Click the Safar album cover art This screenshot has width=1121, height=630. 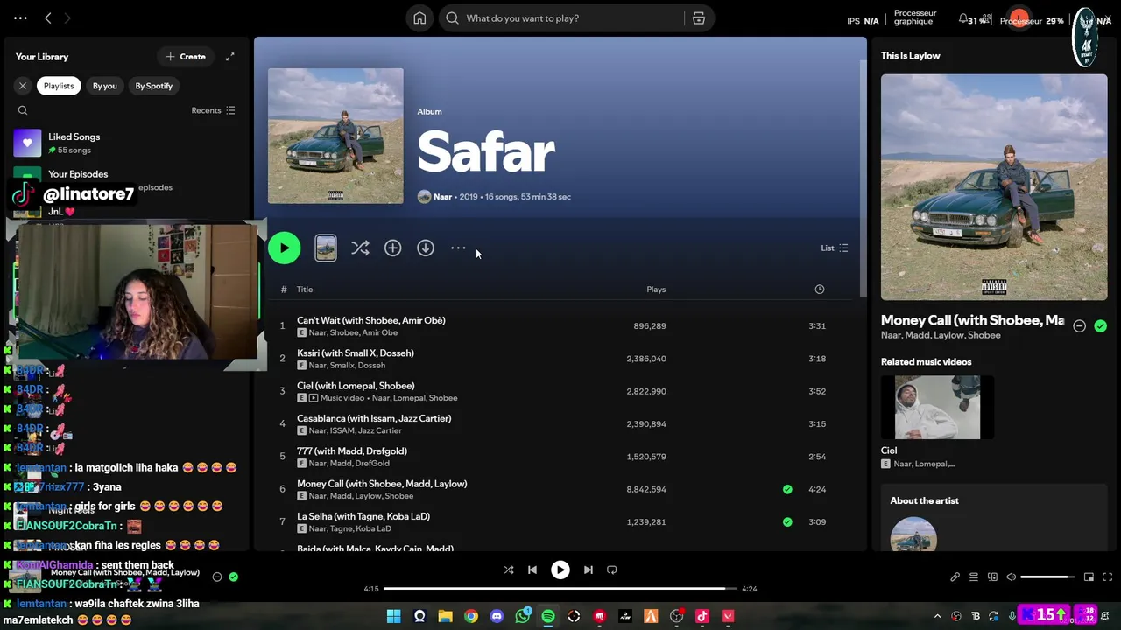[x=335, y=136]
